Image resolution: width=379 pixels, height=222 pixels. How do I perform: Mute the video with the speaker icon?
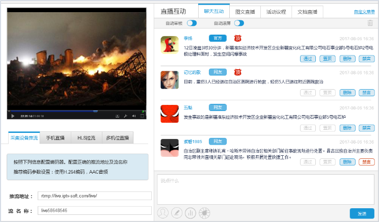tap(134, 116)
